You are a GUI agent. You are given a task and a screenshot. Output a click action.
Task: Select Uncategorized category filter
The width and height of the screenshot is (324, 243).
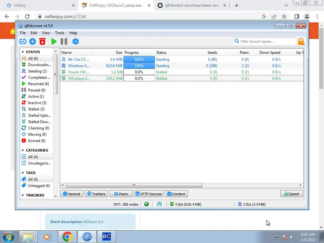pyautogui.click(x=37, y=163)
